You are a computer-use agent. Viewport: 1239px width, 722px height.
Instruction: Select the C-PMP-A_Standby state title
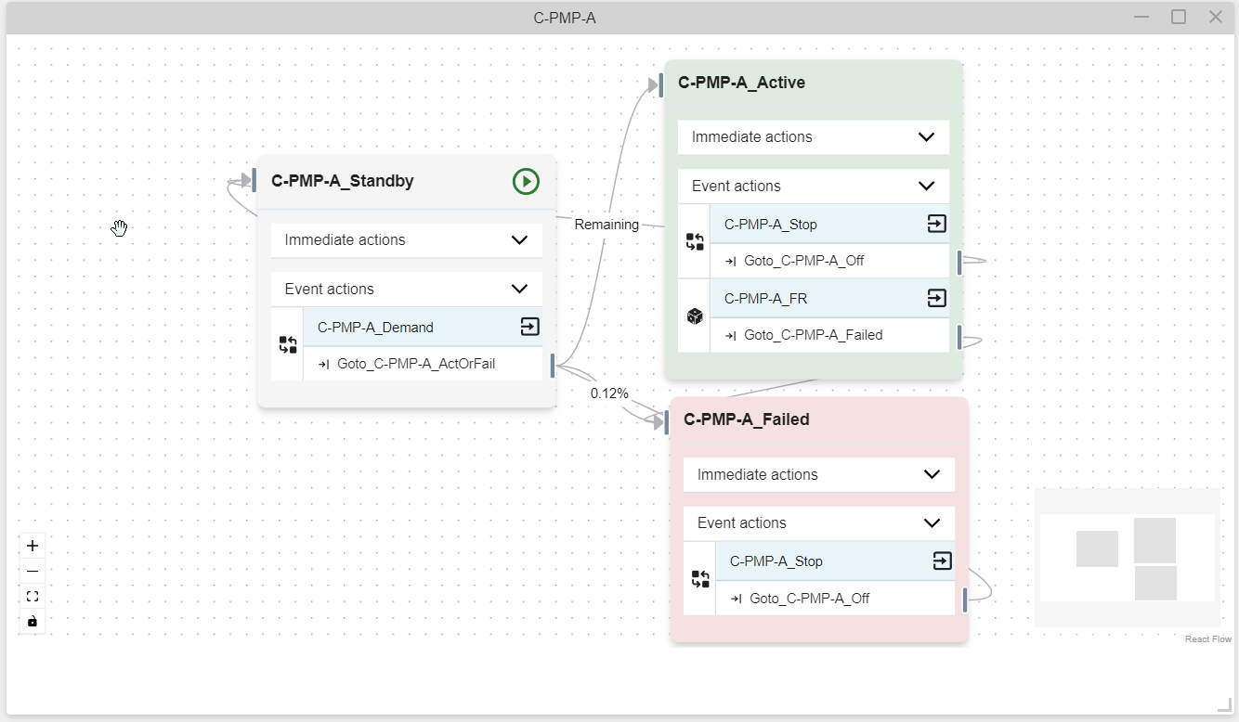tap(343, 181)
